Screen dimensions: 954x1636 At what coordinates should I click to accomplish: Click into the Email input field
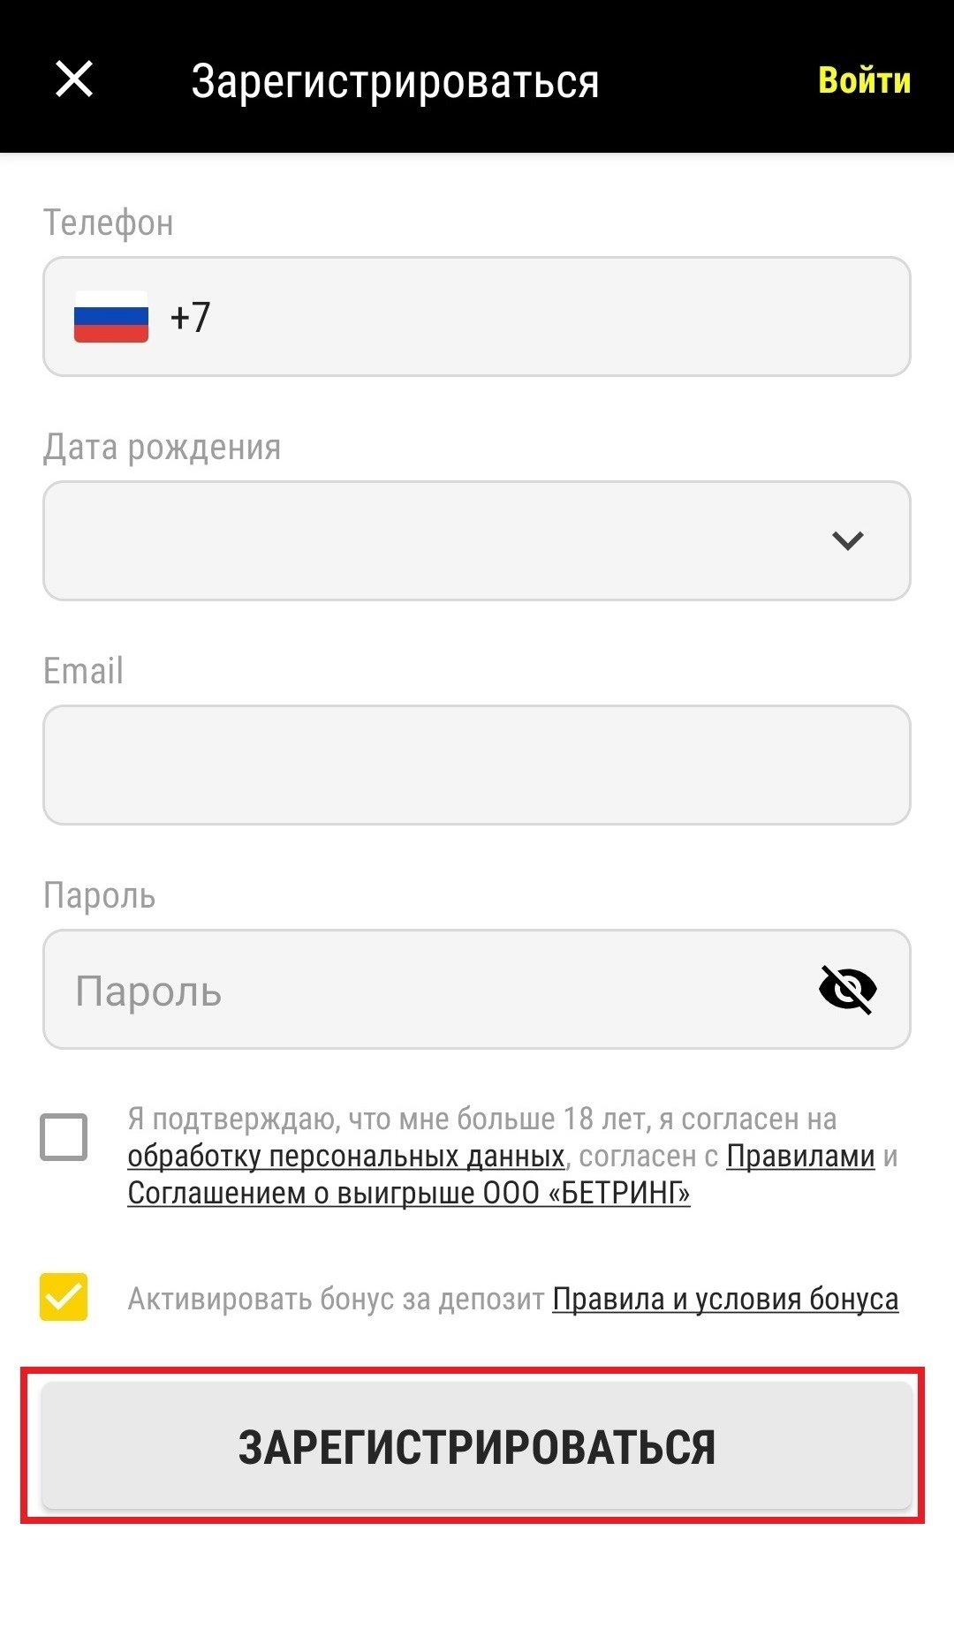tap(477, 765)
